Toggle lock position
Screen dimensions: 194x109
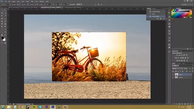coord(180,71)
